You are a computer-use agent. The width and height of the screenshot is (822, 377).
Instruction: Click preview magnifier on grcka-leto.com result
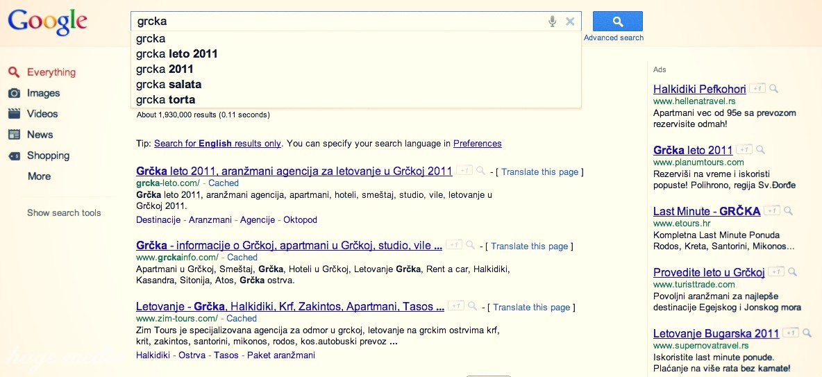480,170
